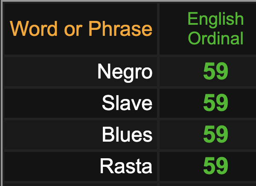The height and width of the screenshot is (186, 256).
Task: Select the word Slave in the table
Action: 127,103
